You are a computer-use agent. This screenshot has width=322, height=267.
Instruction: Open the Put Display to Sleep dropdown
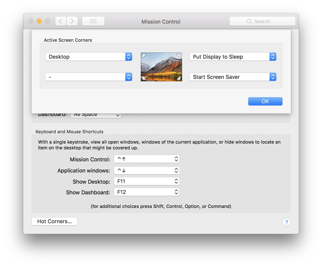tap(233, 57)
